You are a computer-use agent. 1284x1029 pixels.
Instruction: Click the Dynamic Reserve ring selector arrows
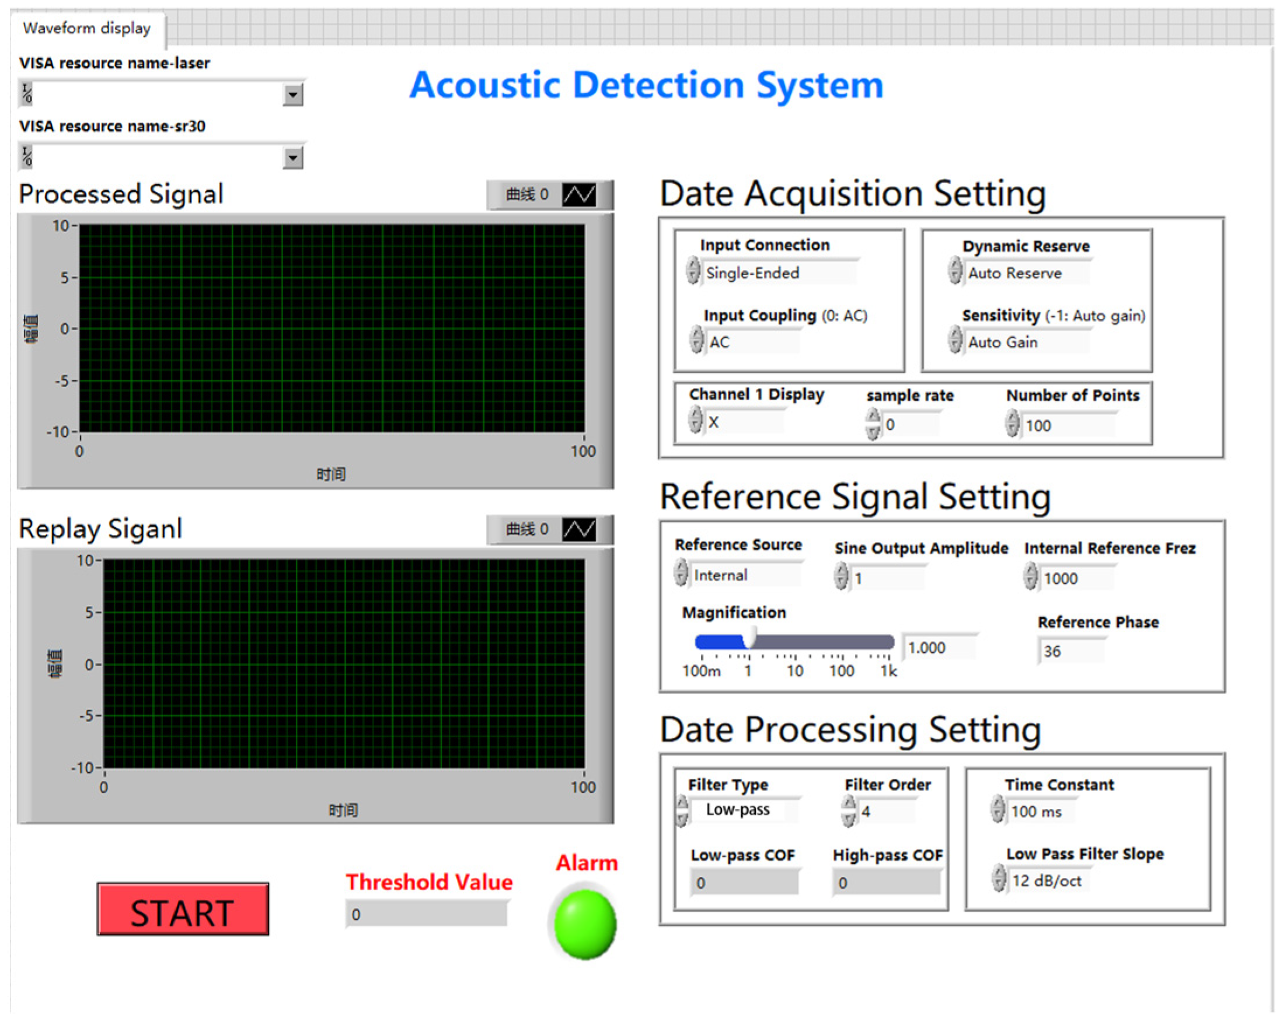tap(955, 271)
